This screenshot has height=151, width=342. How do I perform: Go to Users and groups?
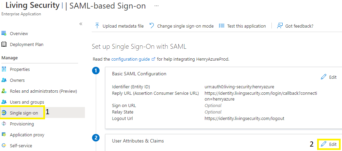(x=27, y=102)
